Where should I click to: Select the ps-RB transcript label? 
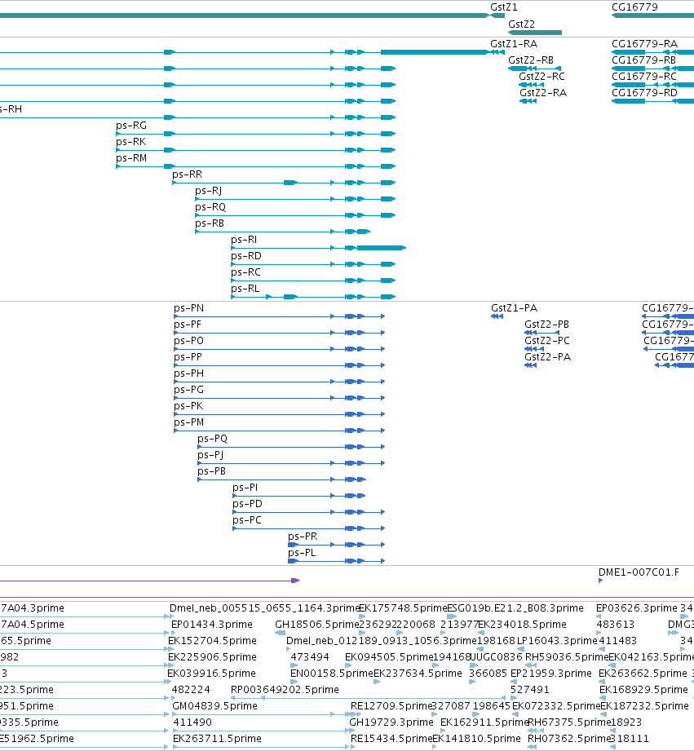click(x=210, y=223)
